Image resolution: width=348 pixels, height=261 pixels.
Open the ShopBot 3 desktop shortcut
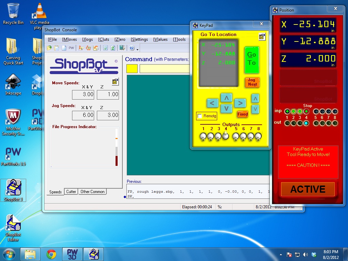[13, 190]
